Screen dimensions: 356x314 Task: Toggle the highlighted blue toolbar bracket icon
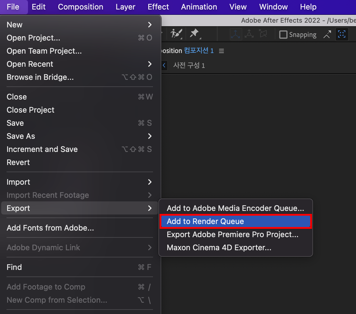(x=342, y=34)
